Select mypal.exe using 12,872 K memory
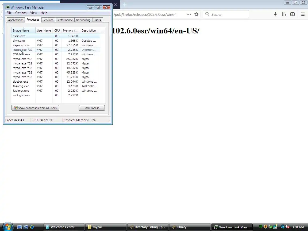 tap(56, 63)
